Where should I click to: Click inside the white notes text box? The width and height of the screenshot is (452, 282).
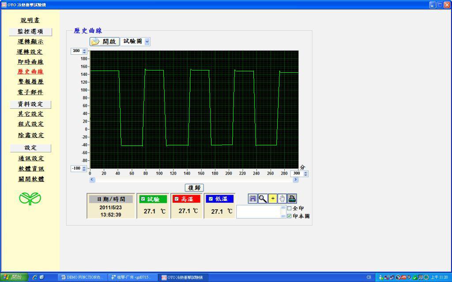coord(258,211)
